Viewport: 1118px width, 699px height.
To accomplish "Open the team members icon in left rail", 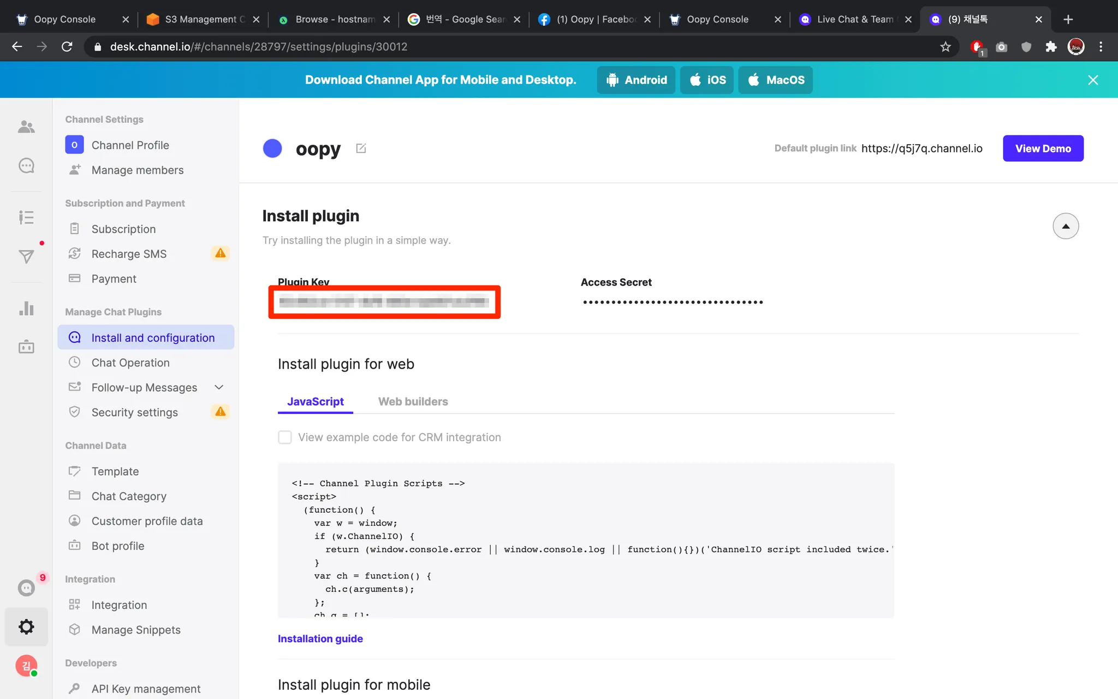I will point(26,127).
